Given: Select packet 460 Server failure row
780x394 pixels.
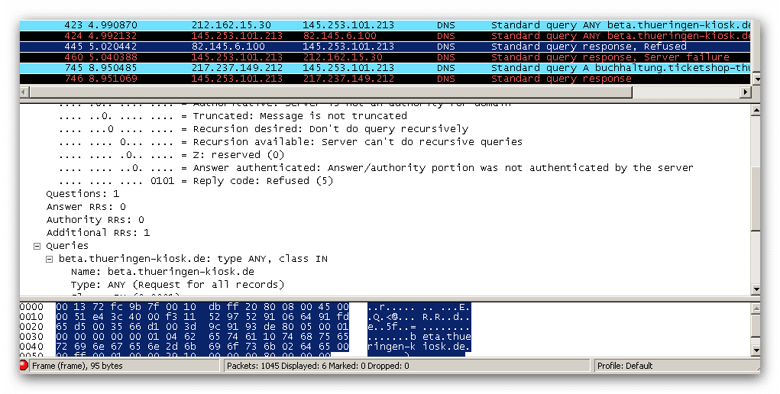Looking at the screenshot, I should tap(384, 57).
